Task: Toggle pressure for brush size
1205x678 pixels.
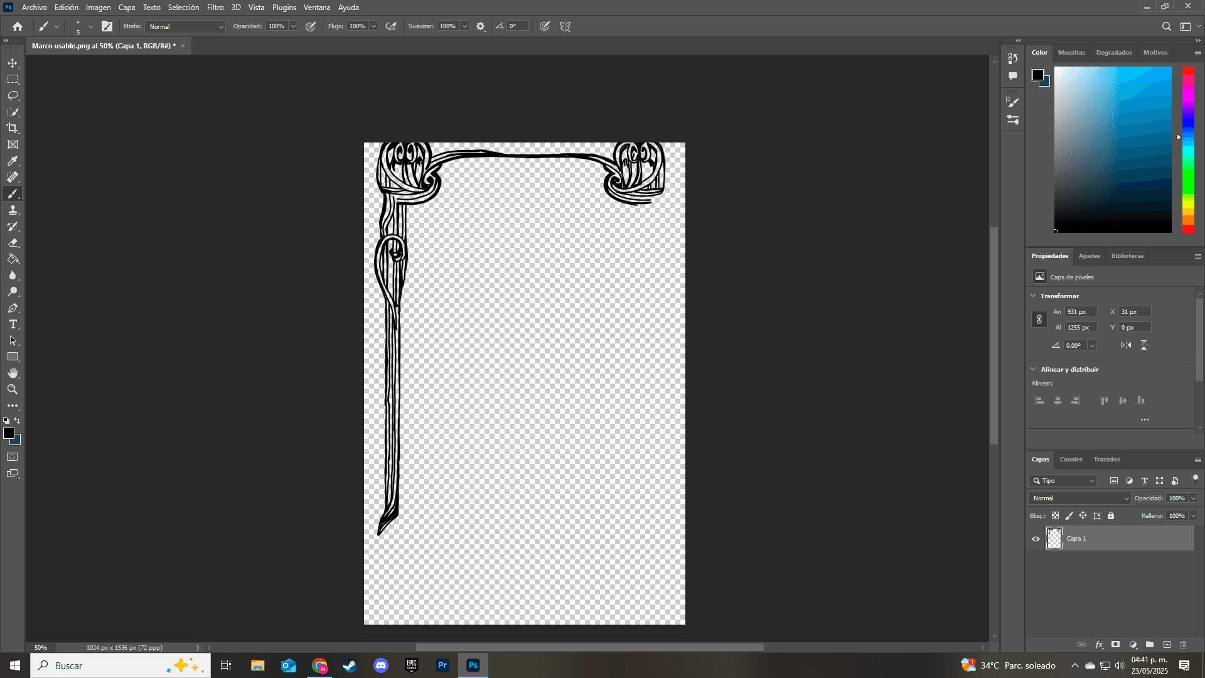Action: click(x=545, y=26)
